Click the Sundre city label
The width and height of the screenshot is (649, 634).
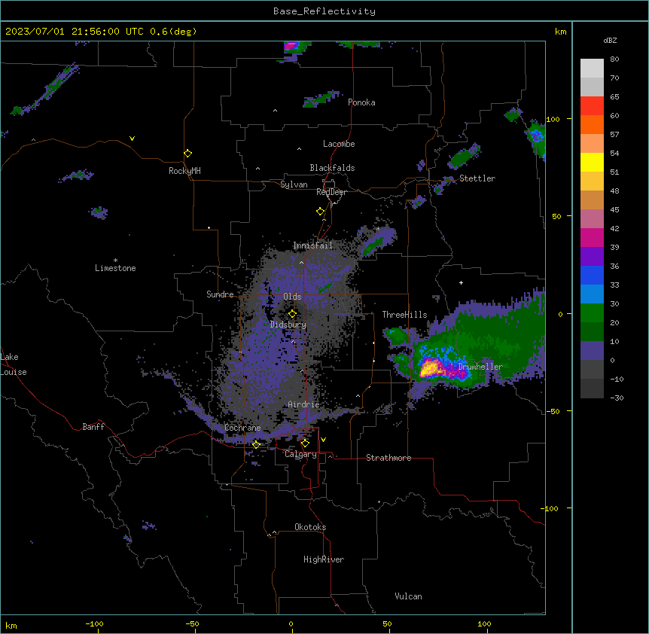(x=220, y=294)
